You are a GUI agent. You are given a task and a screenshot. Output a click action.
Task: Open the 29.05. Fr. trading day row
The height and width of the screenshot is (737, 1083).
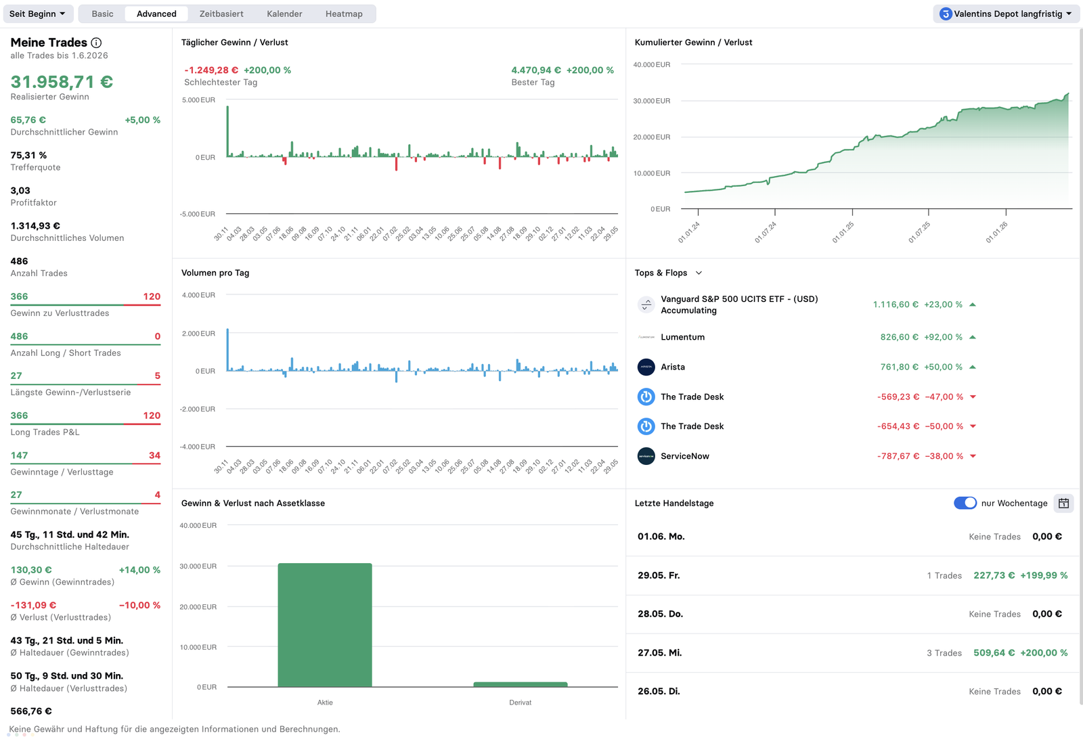pyautogui.click(x=852, y=575)
